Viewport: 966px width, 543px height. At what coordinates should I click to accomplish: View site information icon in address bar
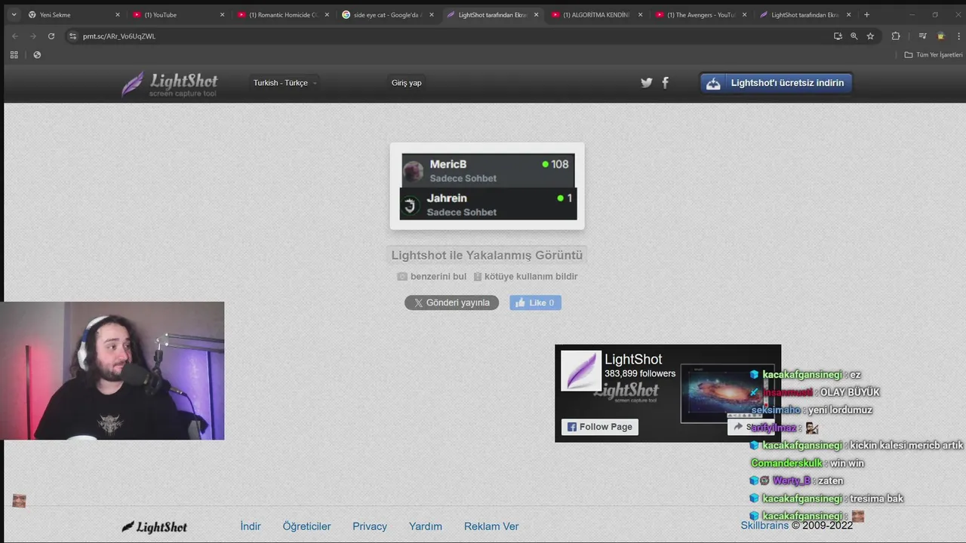(72, 36)
